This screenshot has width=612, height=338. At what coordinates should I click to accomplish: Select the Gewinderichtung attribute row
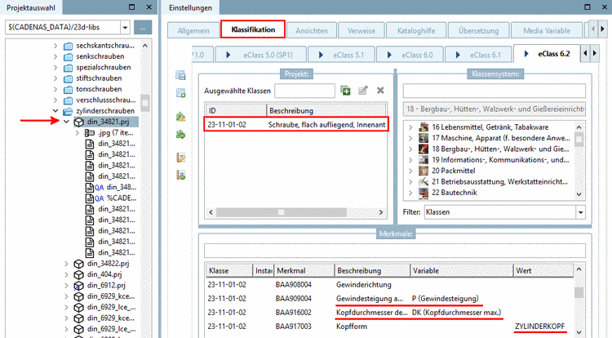tap(389, 285)
